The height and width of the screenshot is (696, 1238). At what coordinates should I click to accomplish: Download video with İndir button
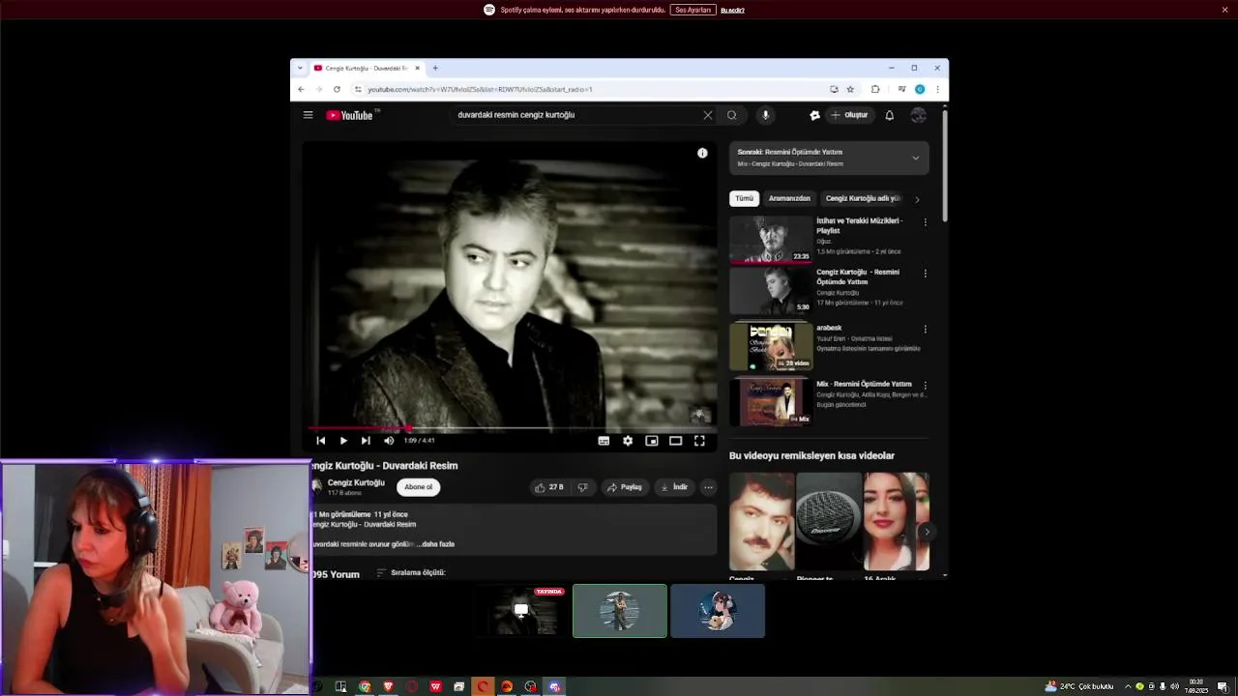pyautogui.click(x=673, y=487)
